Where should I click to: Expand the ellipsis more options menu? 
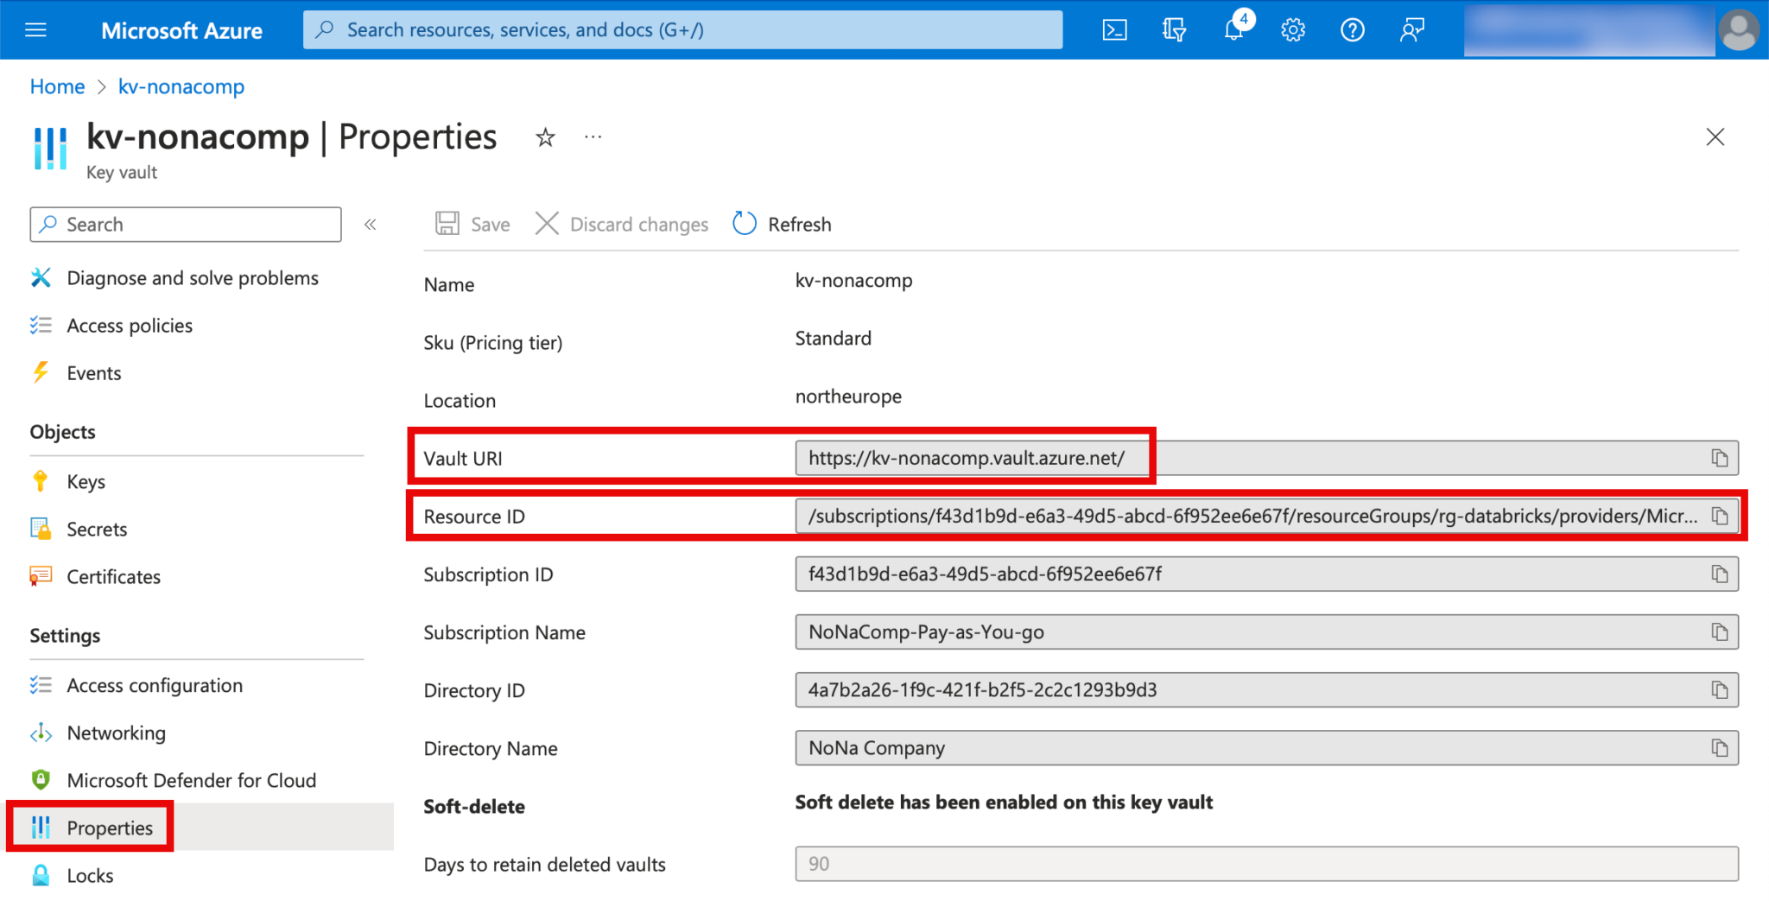click(593, 137)
